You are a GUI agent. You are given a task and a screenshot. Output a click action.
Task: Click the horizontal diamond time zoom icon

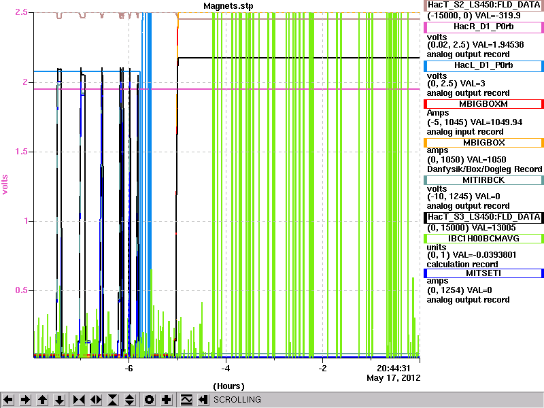(x=96, y=400)
